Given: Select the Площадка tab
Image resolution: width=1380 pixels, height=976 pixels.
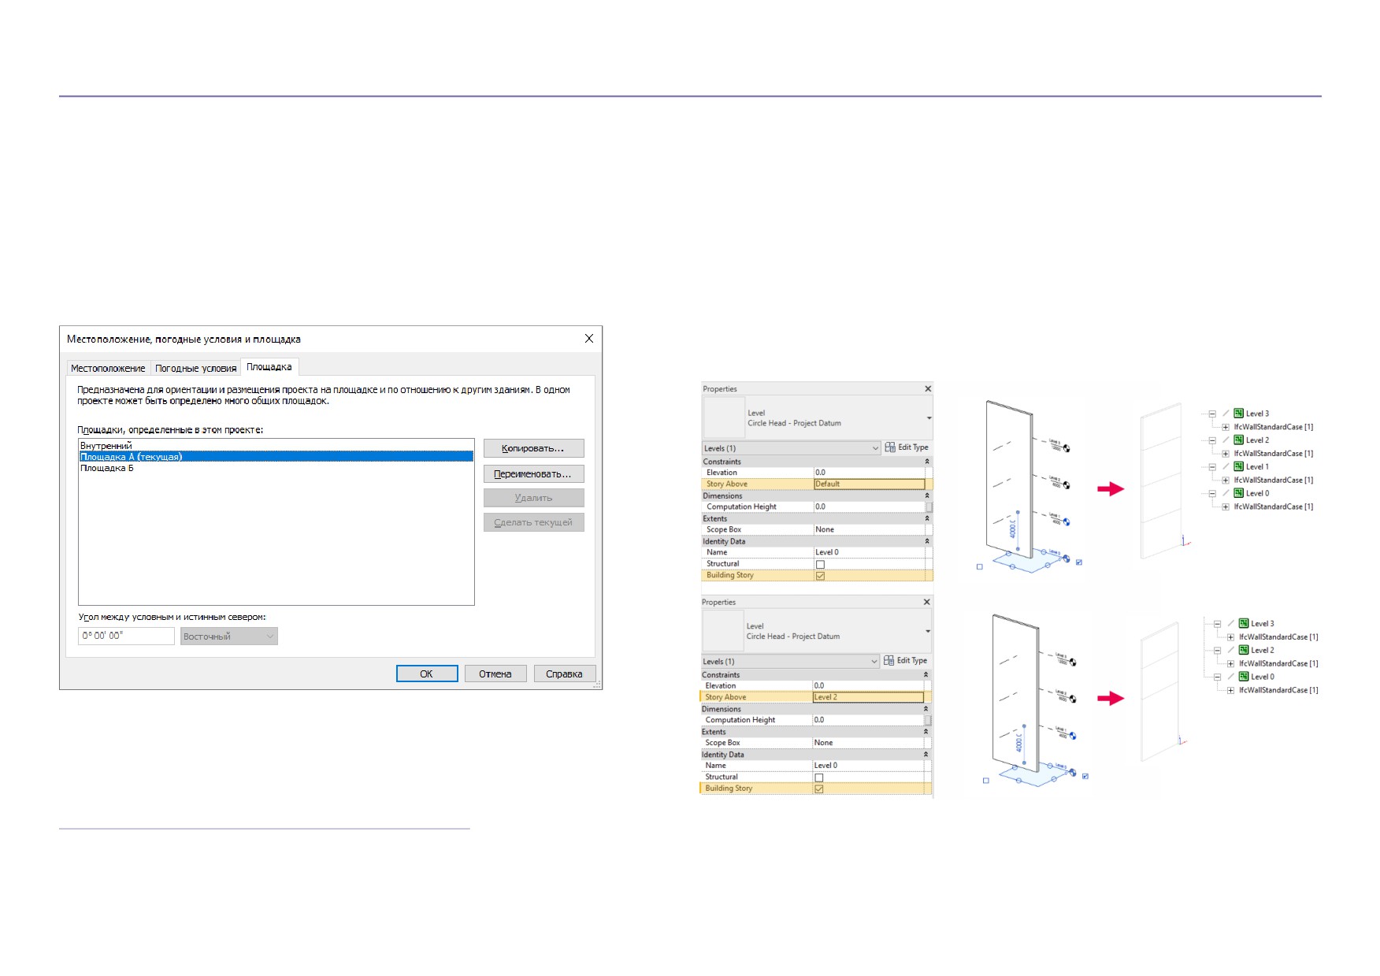Looking at the screenshot, I should 269,367.
